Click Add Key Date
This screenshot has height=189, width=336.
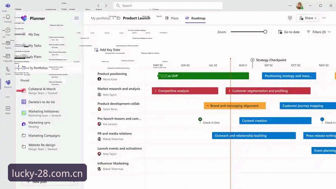(x=107, y=50)
